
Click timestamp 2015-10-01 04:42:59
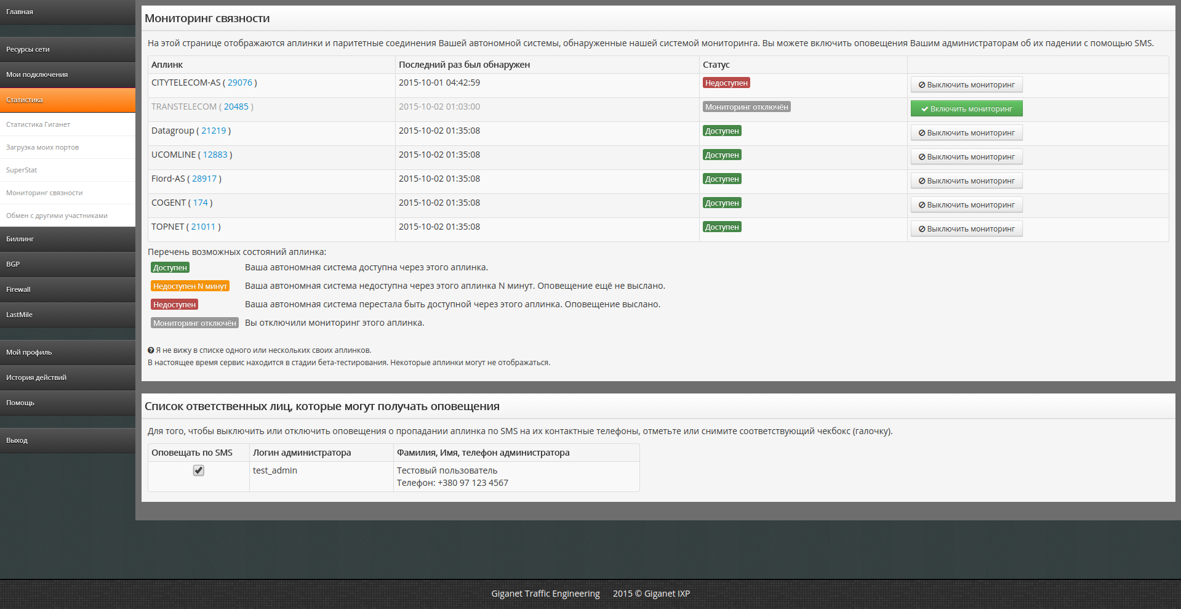(x=439, y=83)
